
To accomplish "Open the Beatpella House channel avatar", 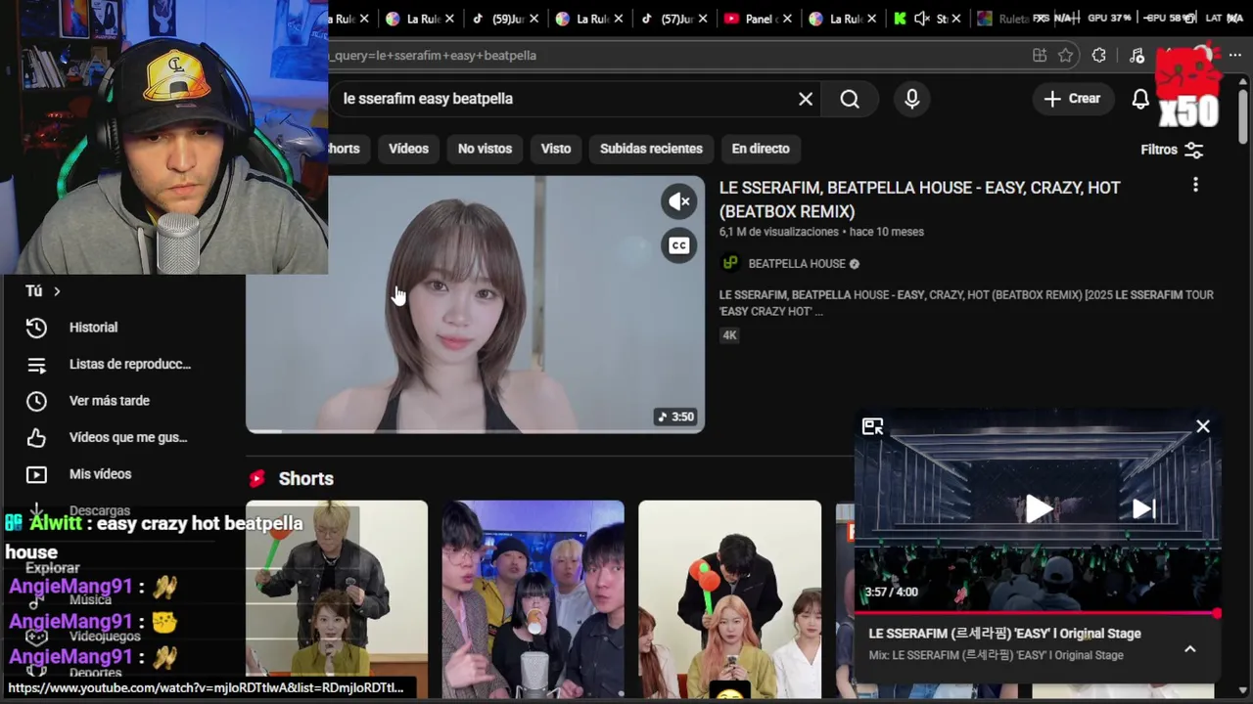I will pyautogui.click(x=729, y=263).
